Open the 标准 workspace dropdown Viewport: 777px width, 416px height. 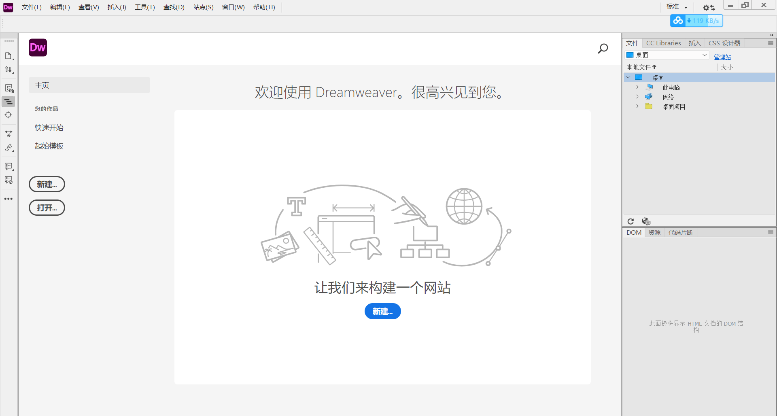(x=677, y=7)
